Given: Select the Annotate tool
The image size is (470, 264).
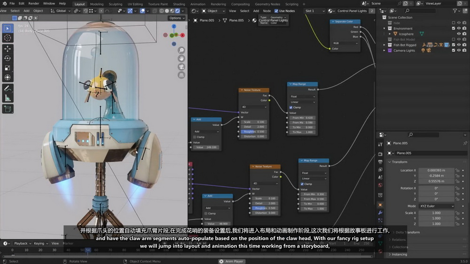Looking at the screenshot, I should (x=8, y=89).
